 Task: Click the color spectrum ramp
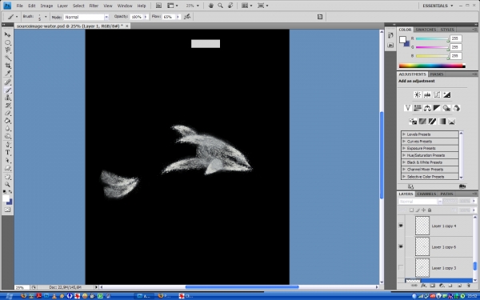pyautogui.click(x=432, y=66)
